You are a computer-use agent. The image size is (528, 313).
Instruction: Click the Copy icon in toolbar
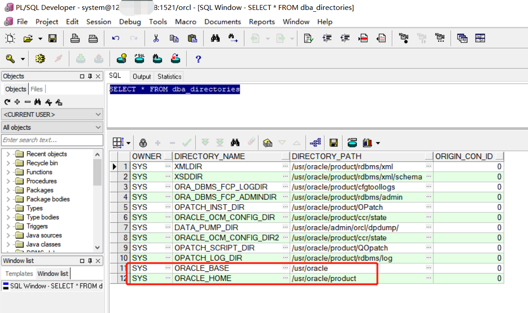(x=174, y=38)
